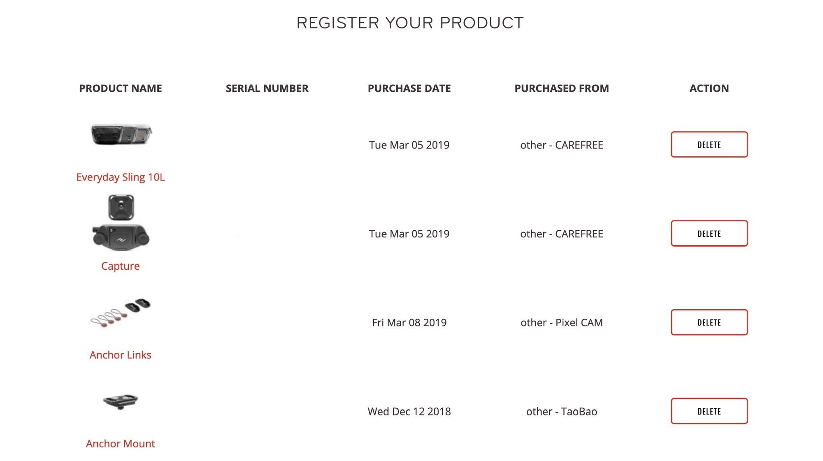Click the Purchased From column header
Screen dimensions: 823x461
point(562,88)
